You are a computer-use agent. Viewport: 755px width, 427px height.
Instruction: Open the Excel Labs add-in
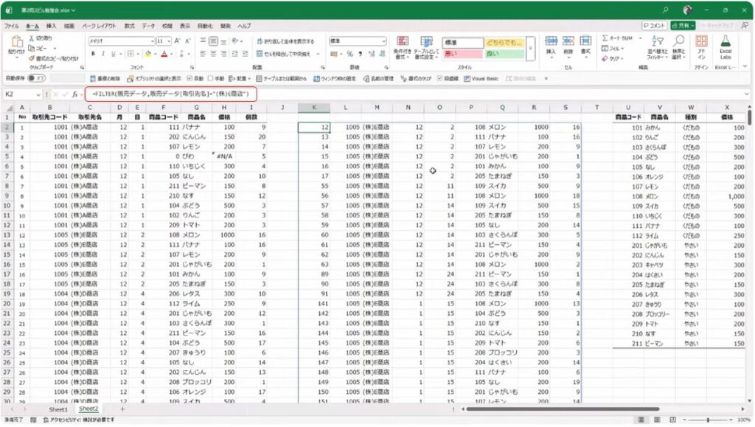(x=725, y=46)
